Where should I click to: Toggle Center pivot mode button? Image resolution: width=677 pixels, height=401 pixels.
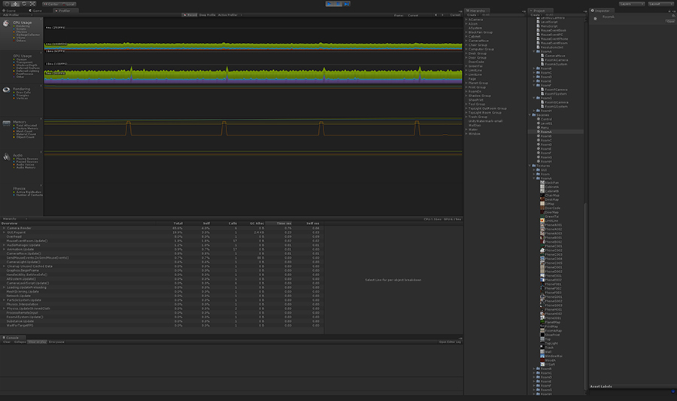click(x=50, y=4)
